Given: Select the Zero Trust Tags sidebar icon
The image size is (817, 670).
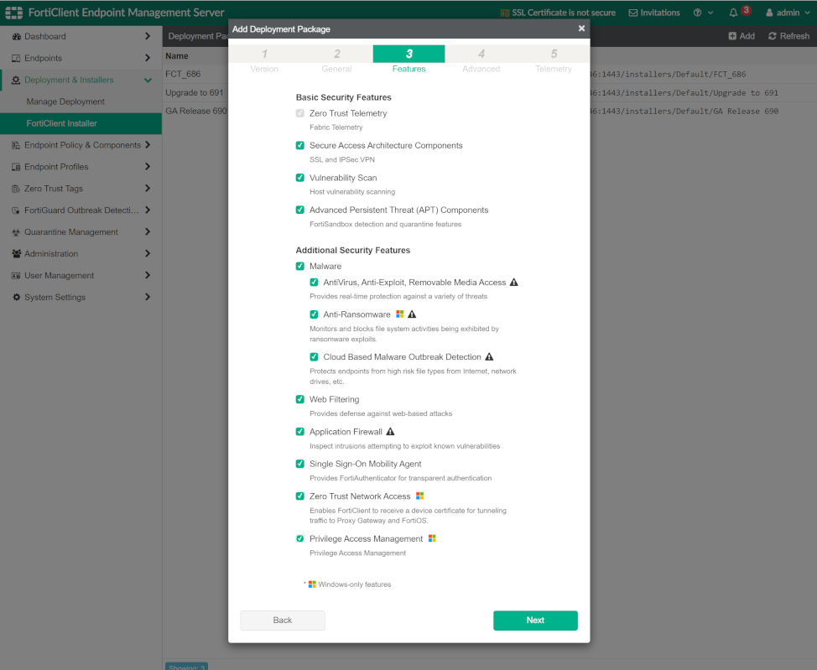Looking at the screenshot, I should [17, 189].
